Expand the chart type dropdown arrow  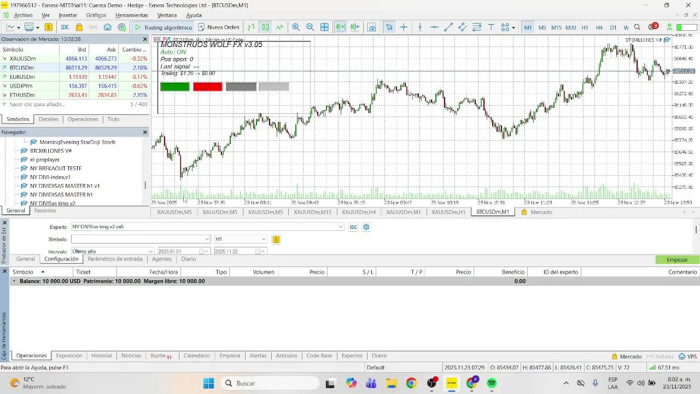pyautogui.click(x=19, y=27)
